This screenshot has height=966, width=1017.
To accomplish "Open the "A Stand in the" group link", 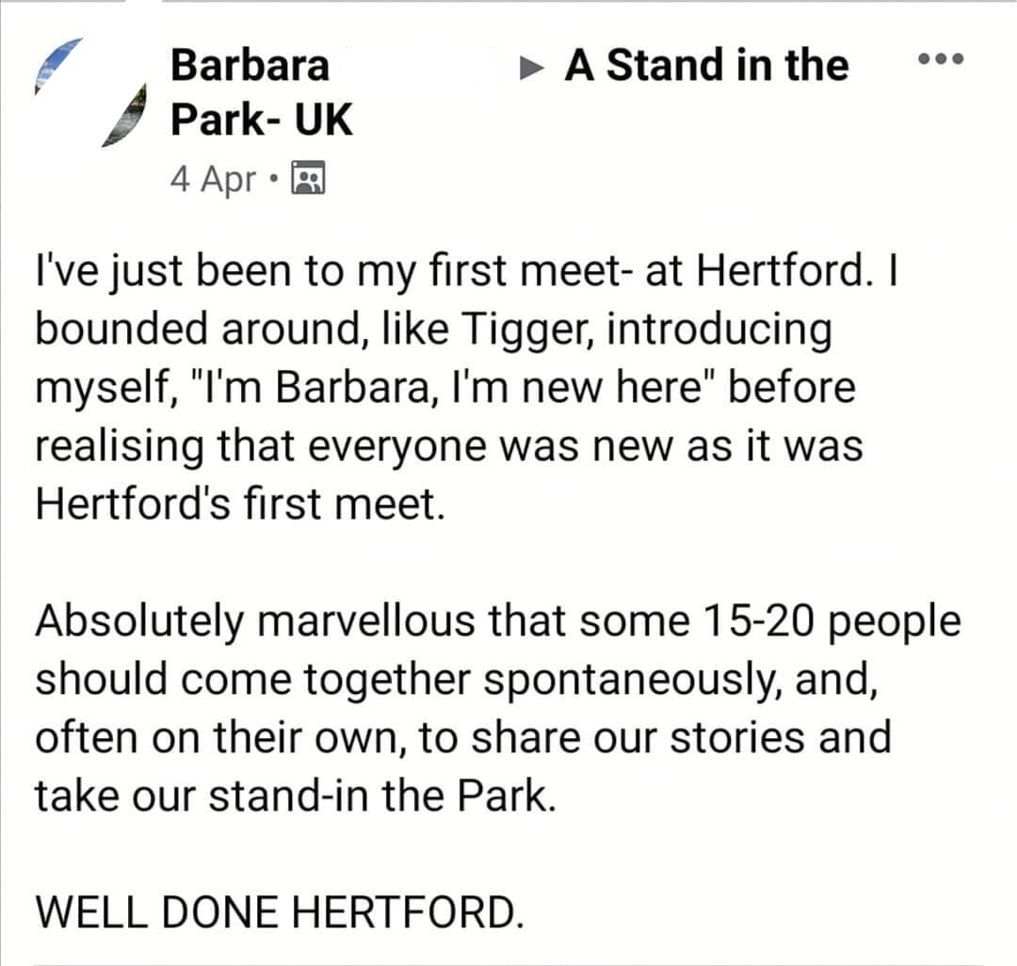I will 706,66.
